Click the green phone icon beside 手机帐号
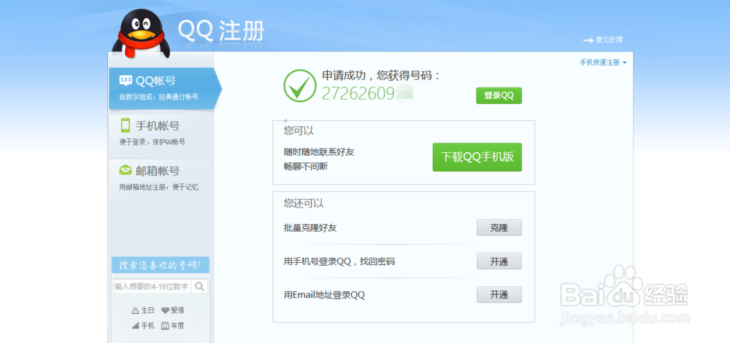Image resolution: width=730 pixels, height=343 pixels. [126, 125]
